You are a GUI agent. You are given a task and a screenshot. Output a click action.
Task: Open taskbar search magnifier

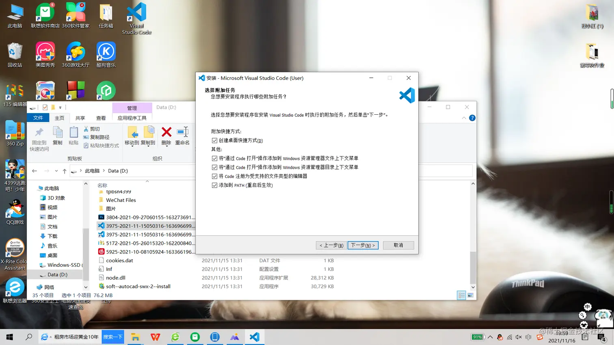(29, 337)
